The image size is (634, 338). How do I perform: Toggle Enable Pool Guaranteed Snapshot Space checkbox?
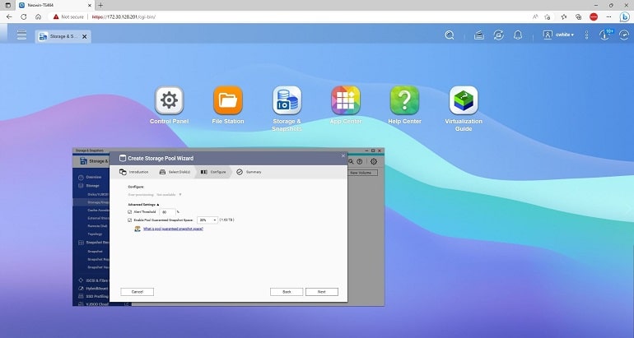(130, 220)
